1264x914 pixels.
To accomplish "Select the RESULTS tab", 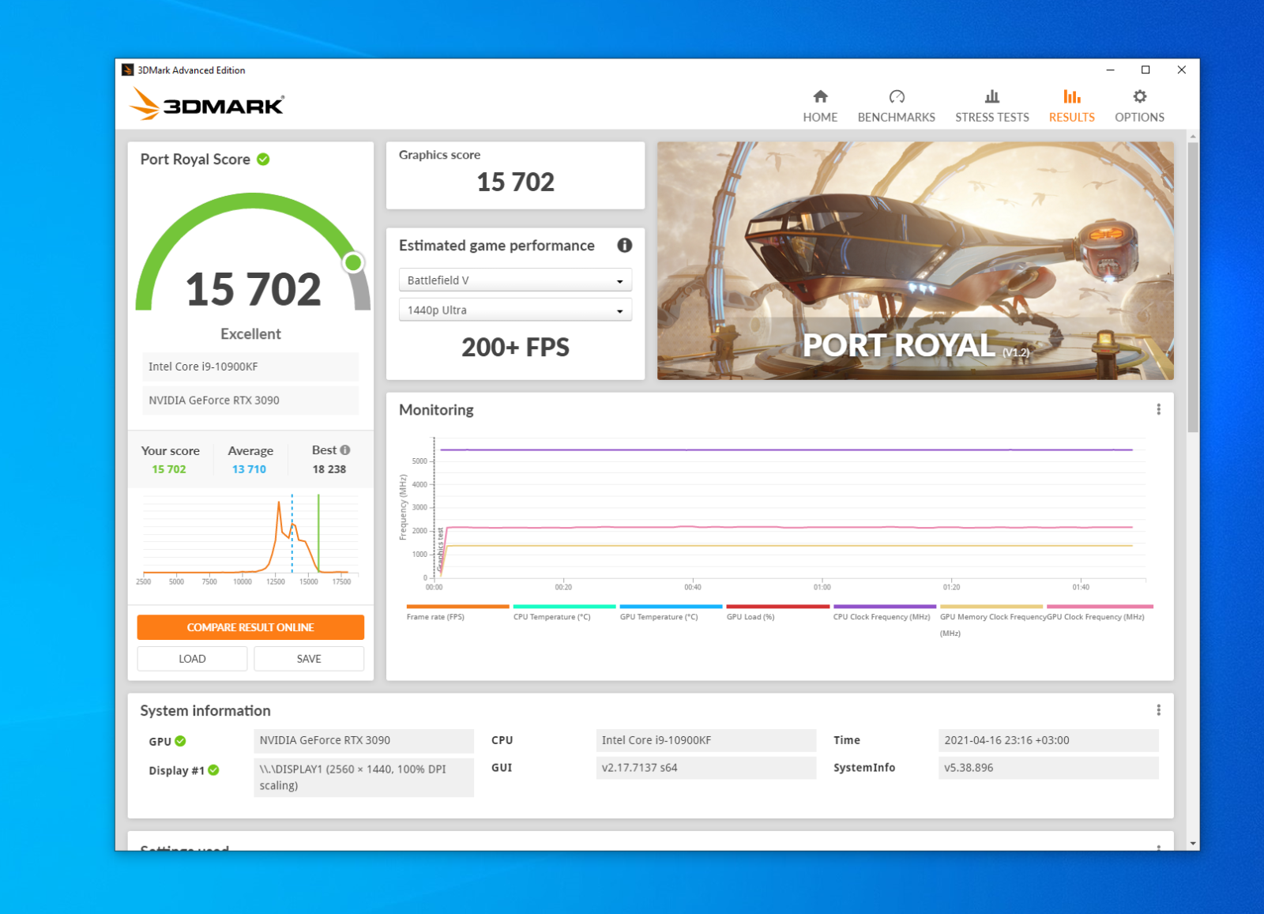I will click(x=1071, y=106).
